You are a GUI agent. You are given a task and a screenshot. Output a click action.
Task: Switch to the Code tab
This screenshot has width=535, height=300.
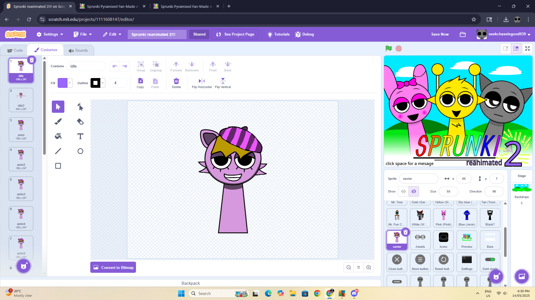(15, 50)
